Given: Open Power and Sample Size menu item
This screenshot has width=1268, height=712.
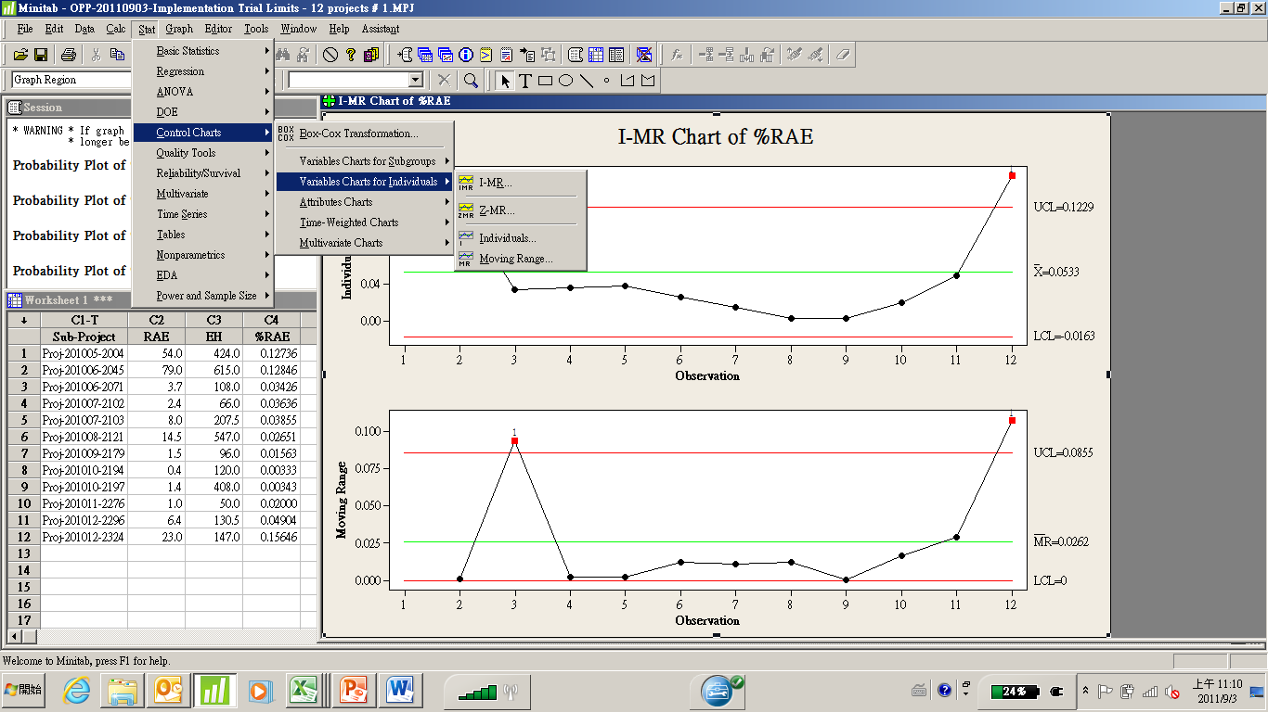Looking at the screenshot, I should tap(202, 296).
